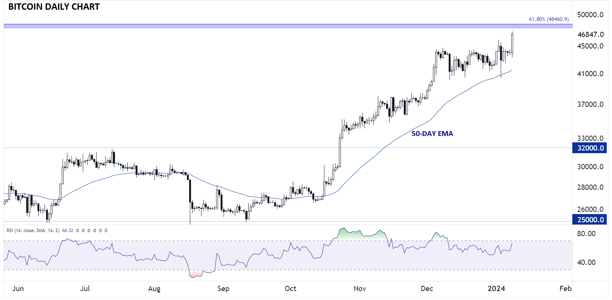Click the 41000.0 price axis label
The width and height of the screenshot is (612, 300).
tap(590, 74)
